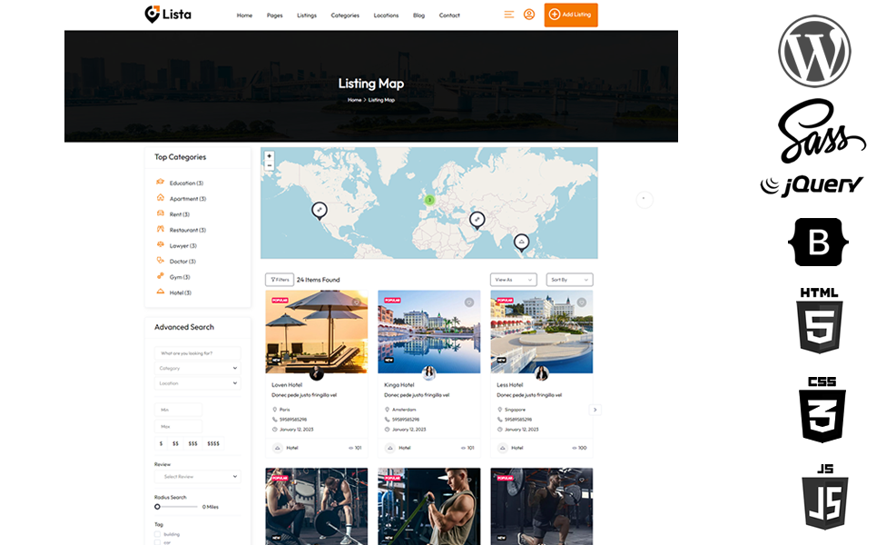Click the Add Listing button
The image size is (876, 545).
coord(571,15)
